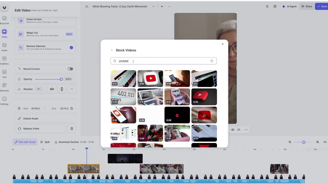Click the End time field 00:14.3
This screenshot has width=328, height=184.
pos(64,109)
